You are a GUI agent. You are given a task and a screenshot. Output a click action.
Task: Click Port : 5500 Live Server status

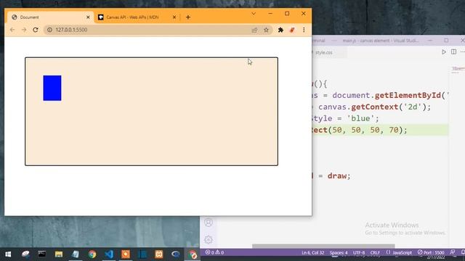[x=431, y=253]
